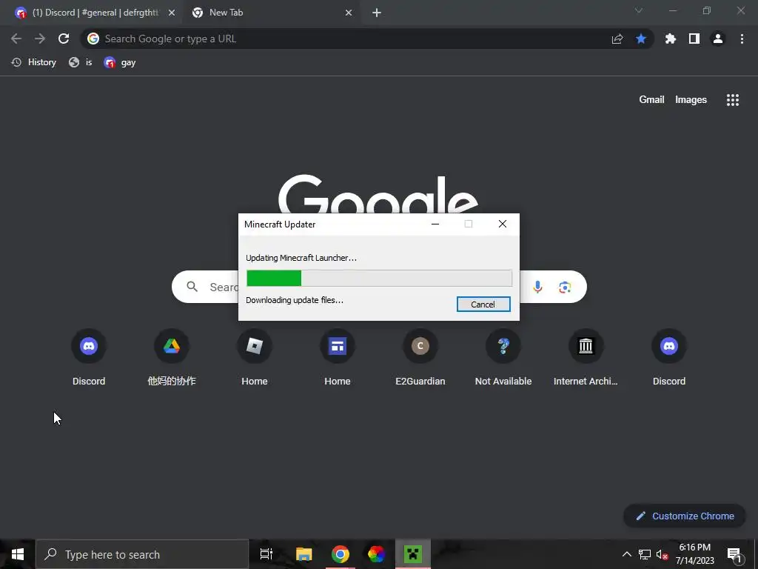The height and width of the screenshot is (569, 758).
Task: Reload the current page
Action: [x=64, y=39]
